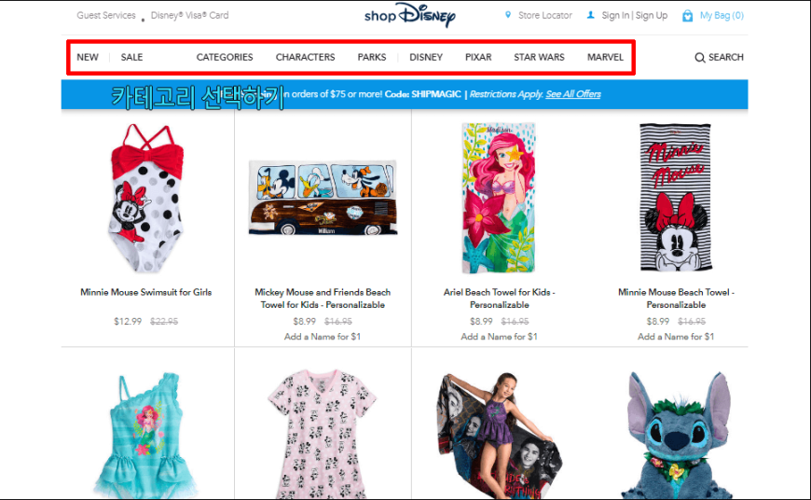Go to Guest Services
The image size is (811, 500).
pos(106,15)
